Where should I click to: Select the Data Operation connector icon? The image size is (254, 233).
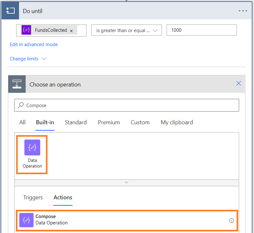[32, 148]
